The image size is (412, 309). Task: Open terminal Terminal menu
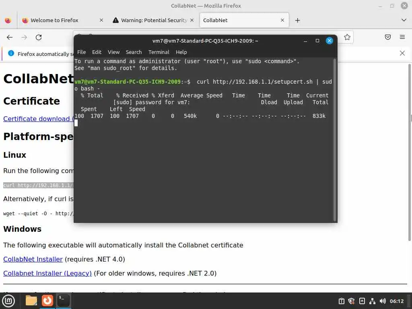tap(159, 52)
